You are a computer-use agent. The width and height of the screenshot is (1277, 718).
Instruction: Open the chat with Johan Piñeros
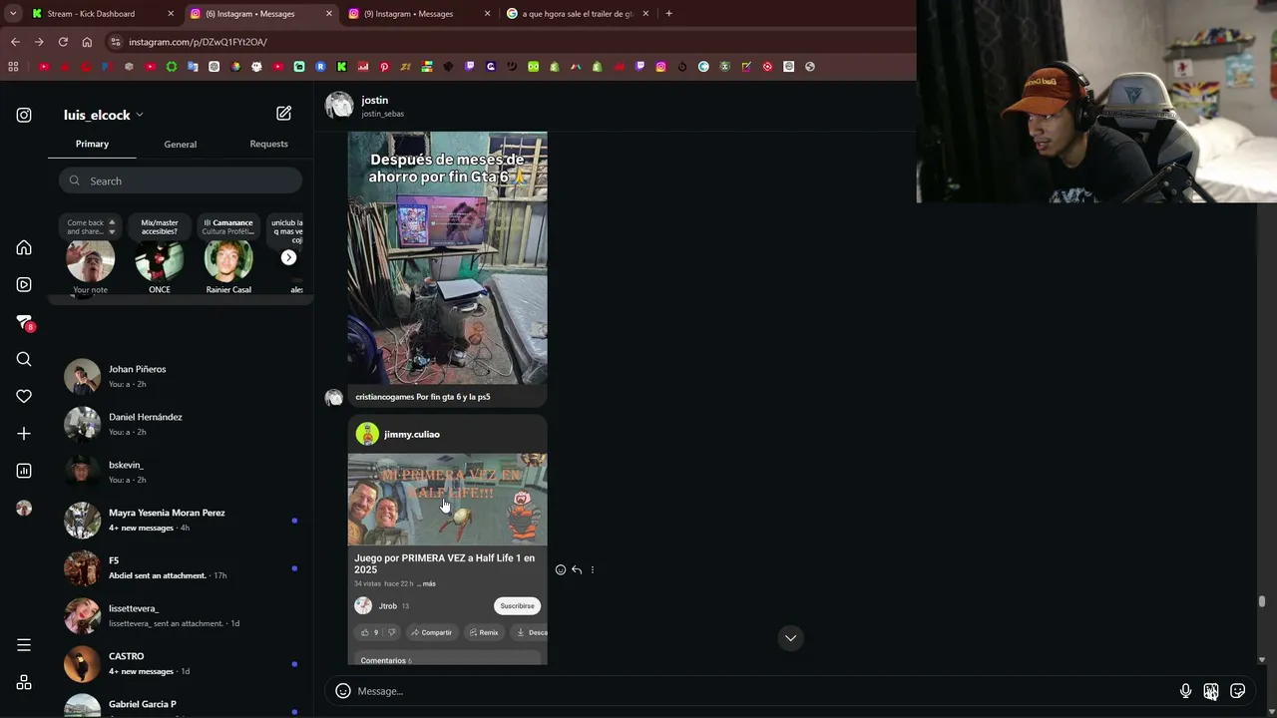click(180, 376)
